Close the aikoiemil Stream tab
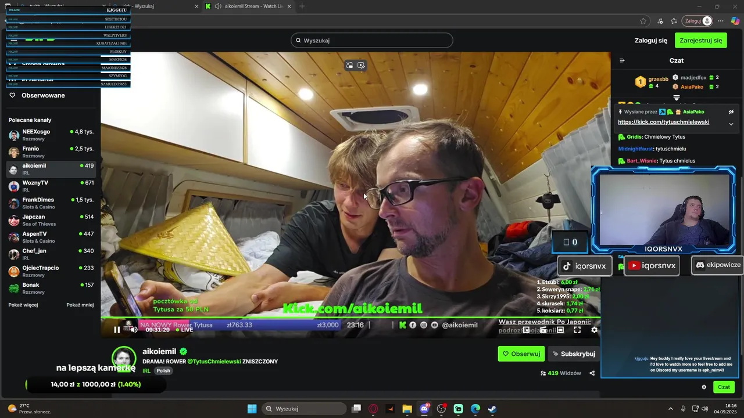Viewport: 744px width, 418px height. click(x=289, y=6)
